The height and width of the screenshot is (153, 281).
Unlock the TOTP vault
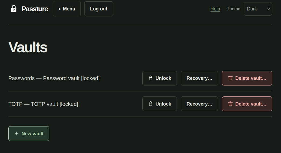(x=160, y=104)
